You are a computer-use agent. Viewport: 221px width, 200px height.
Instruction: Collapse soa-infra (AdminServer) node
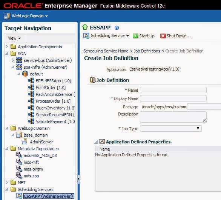(13, 67)
